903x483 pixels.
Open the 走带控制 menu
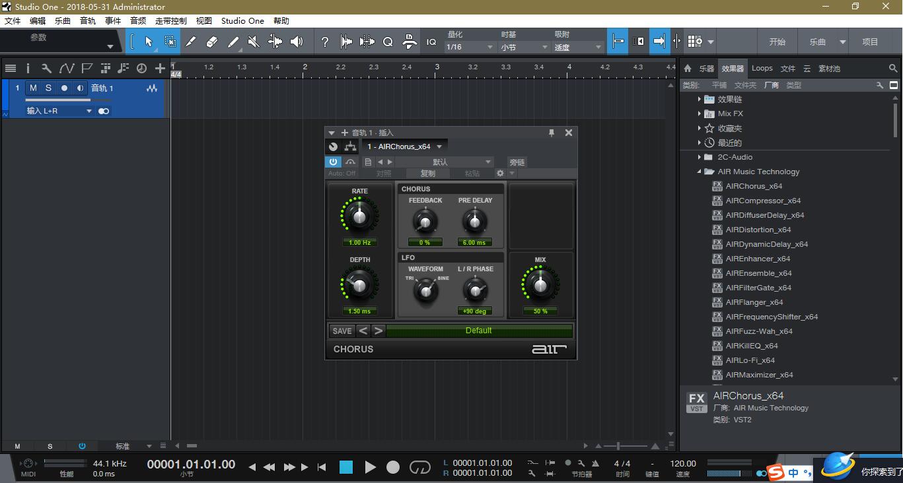coord(171,20)
